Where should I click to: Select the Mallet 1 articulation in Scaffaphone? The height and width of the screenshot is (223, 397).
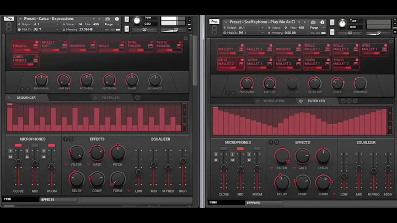(x=230, y=50)
